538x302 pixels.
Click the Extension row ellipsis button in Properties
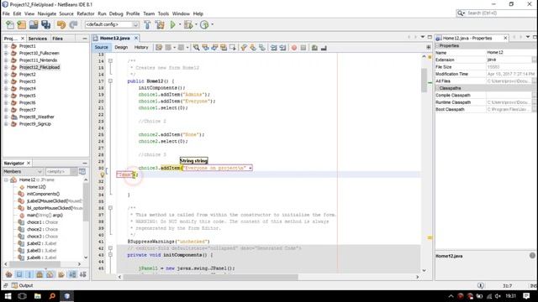535,60
